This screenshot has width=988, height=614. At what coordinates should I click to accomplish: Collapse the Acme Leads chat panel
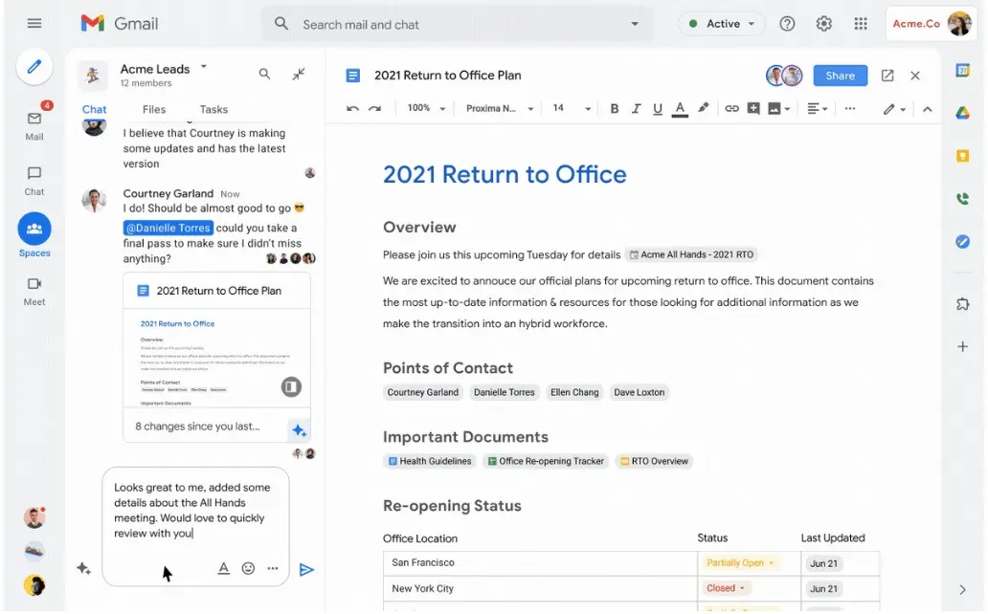(x=299, y=75)
